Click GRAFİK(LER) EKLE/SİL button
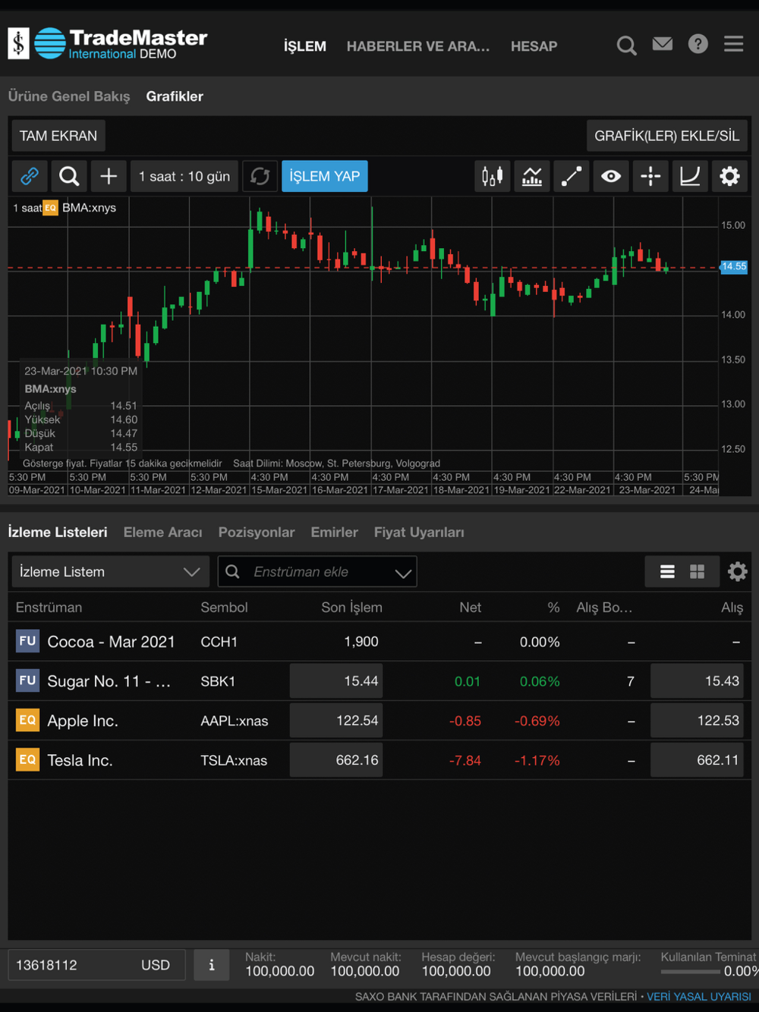This screenshot has height=1012, width=759. tap(667, 136)
